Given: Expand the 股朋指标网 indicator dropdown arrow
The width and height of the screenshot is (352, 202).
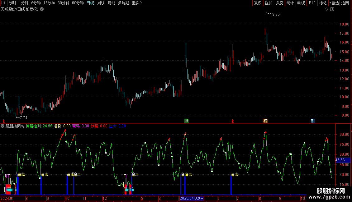Looking at the screenshot, I should (x=2, y=126).
